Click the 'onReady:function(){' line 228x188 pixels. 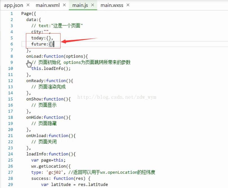tap(50, 81)
